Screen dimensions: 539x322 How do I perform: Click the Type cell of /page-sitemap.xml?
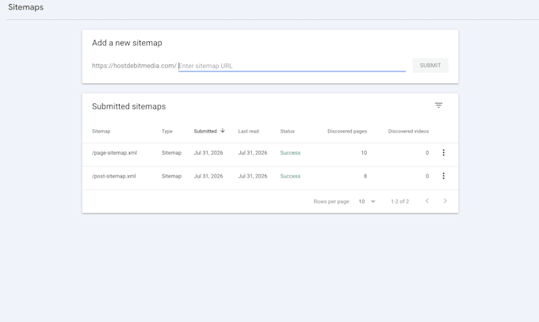[x=171, y=153]
